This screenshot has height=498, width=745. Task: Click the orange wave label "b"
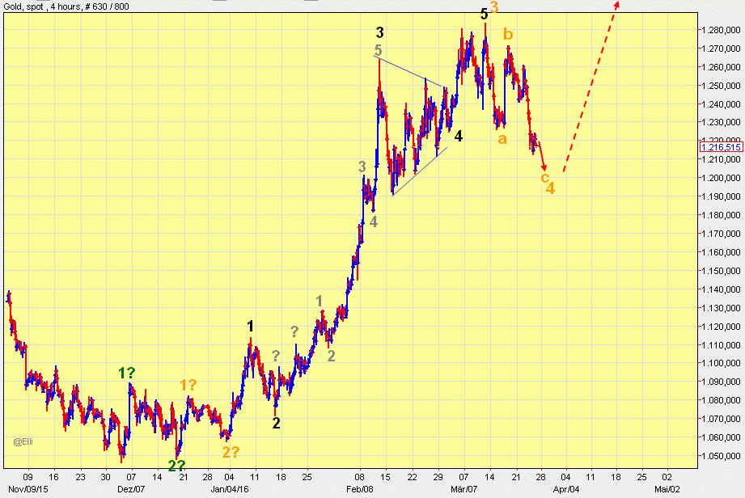(507, 34)
